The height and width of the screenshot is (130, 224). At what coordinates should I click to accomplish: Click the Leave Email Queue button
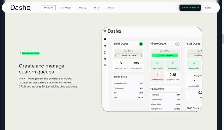[x=128, y=55]
